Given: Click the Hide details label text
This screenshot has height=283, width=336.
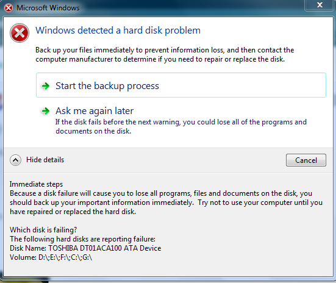Looking at the screenshot, I should 45,160.
